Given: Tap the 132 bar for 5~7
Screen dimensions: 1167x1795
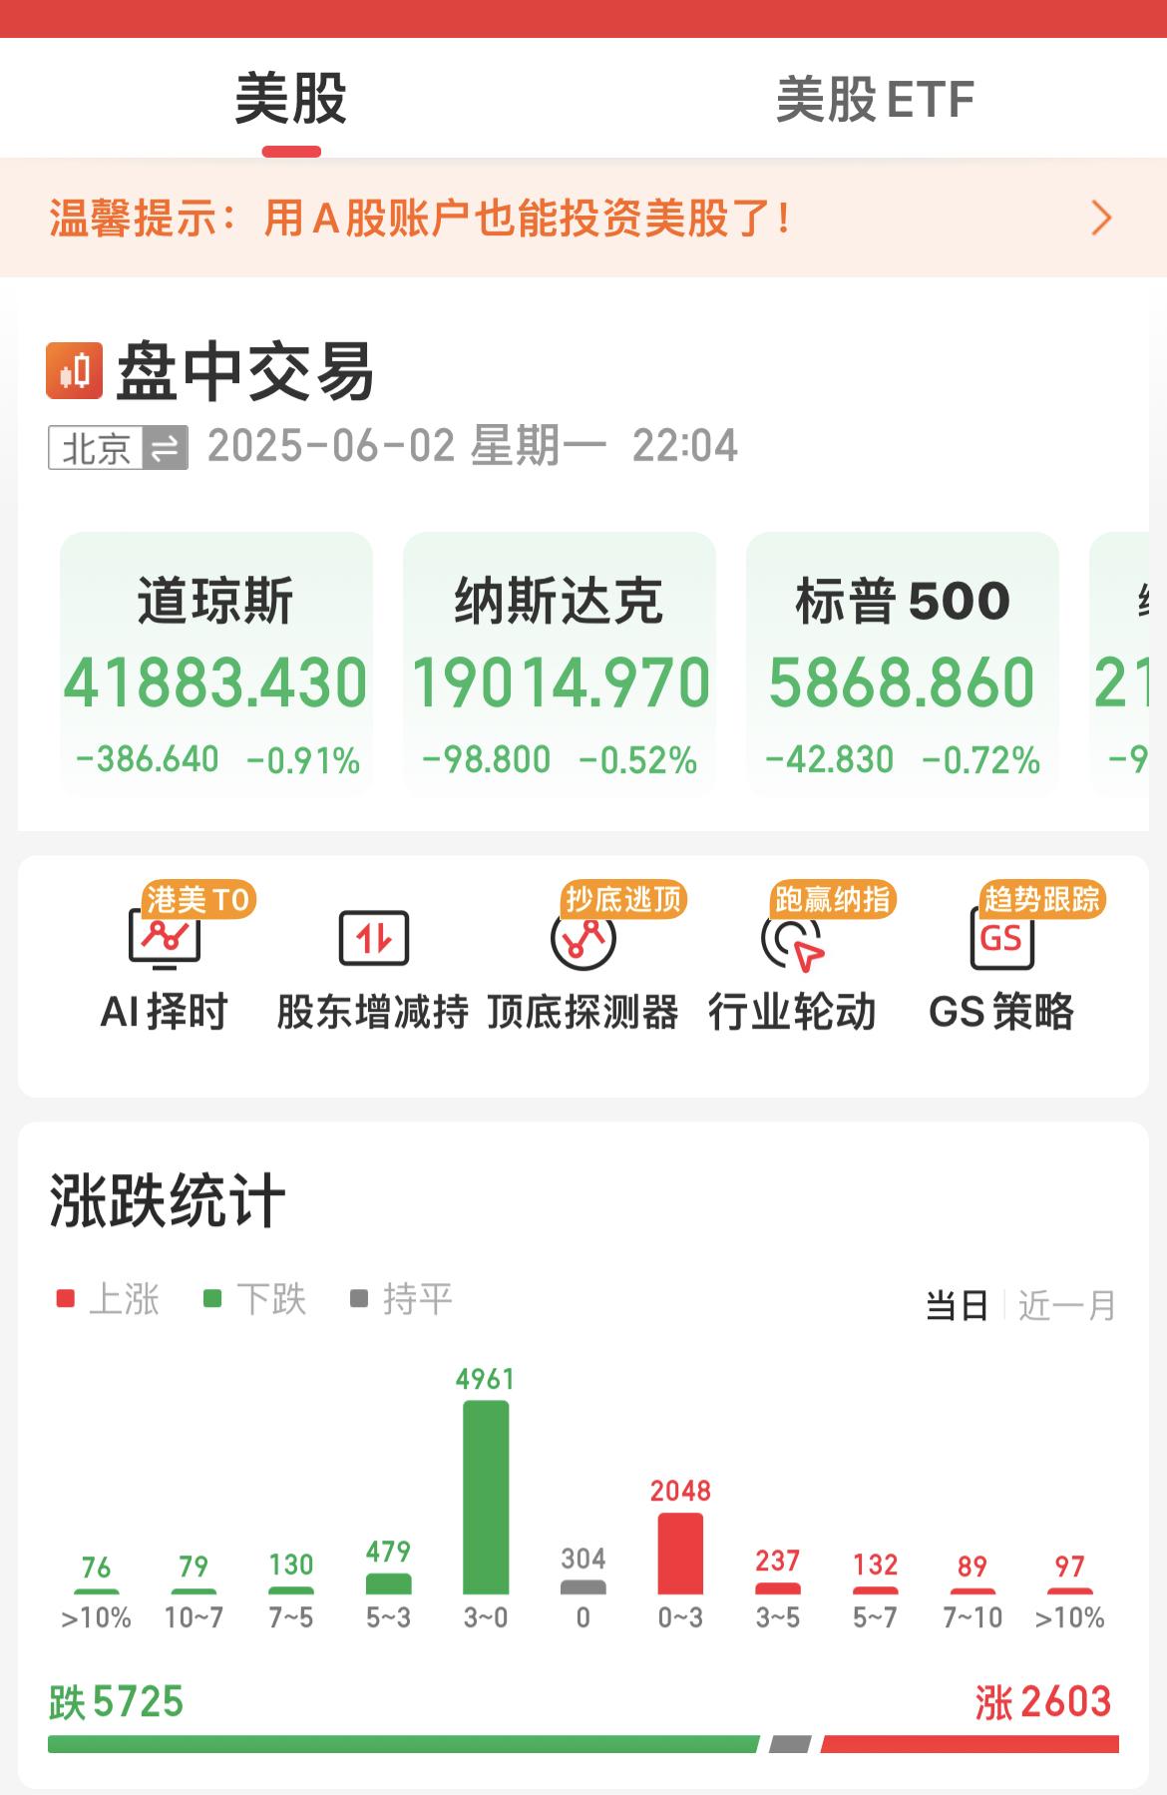Looking at the screenshot, I should pos(875,1590).
